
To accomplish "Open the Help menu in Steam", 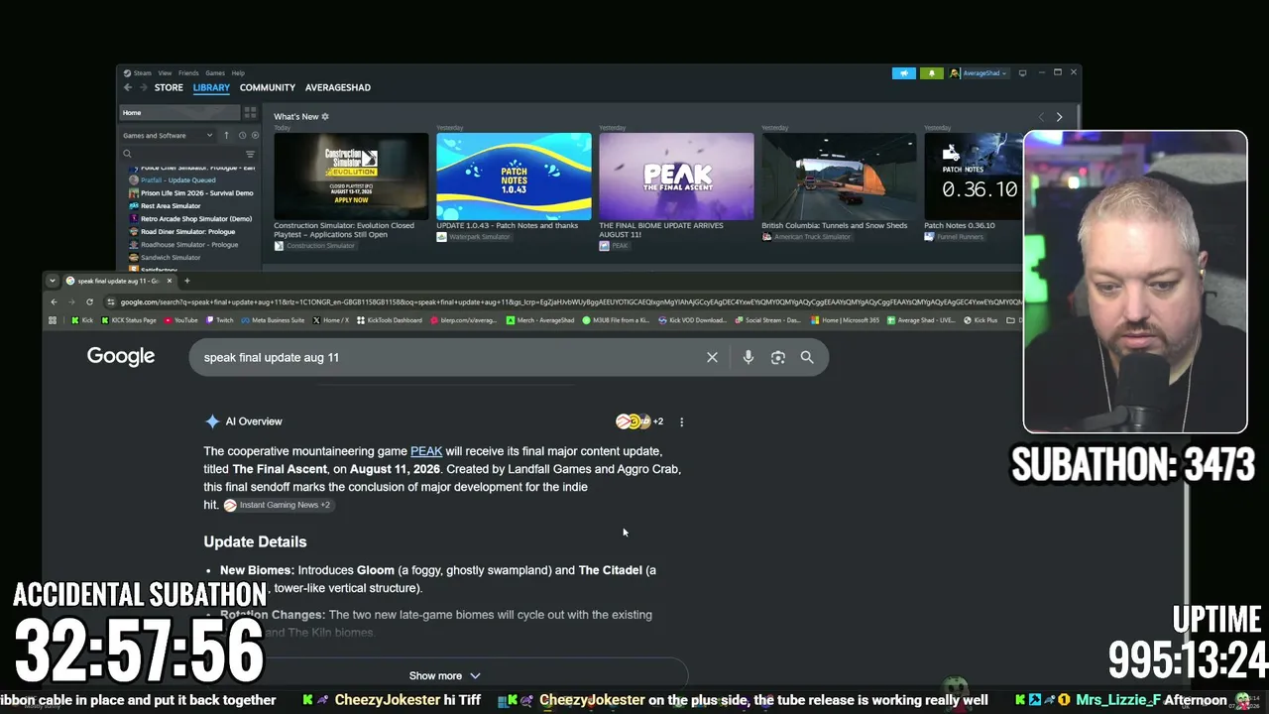I will (238, 73).
